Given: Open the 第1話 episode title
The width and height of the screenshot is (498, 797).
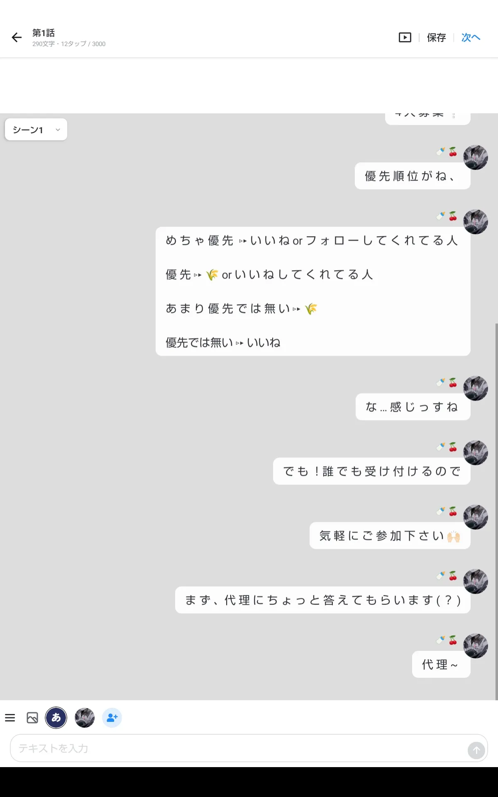Looking at the screenshot, I should (44, 33).
